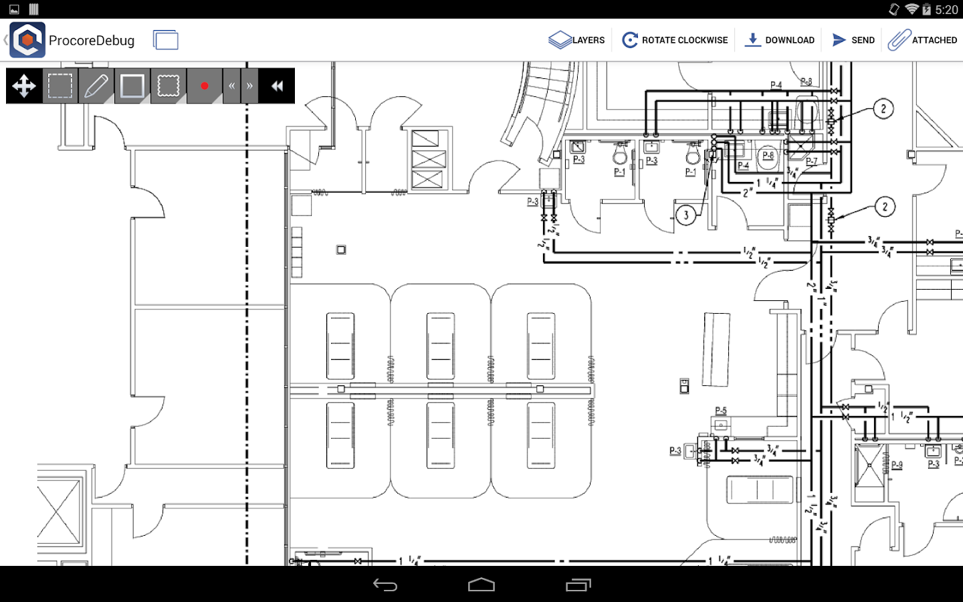Open the ProcoreDebug app title

[x=92, y=40]
